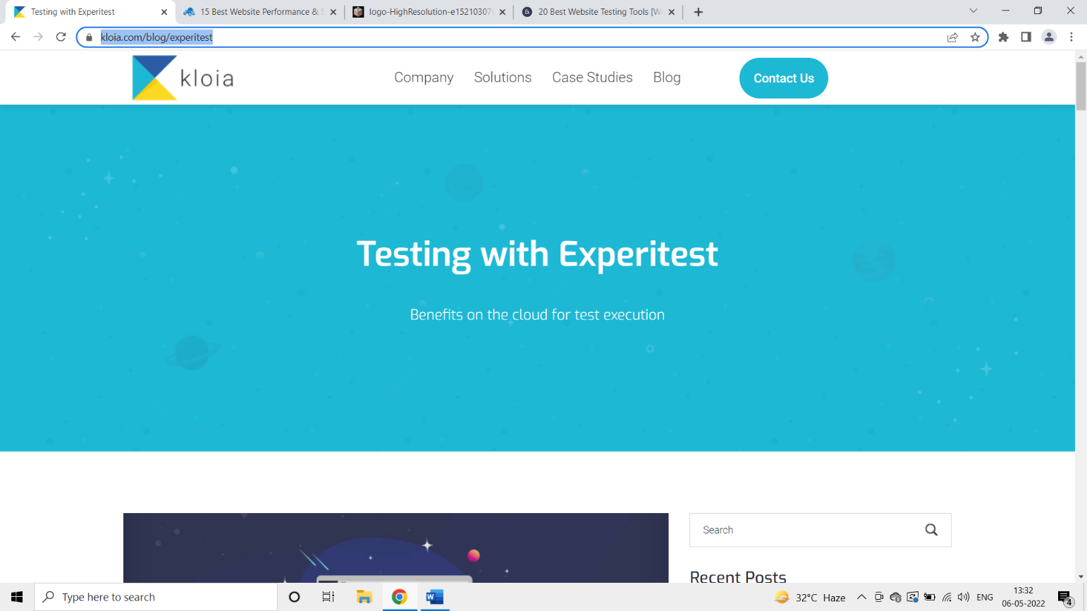
Task: Close the 20 Best Website Testing Tools tab
Action: pos(672,12)
